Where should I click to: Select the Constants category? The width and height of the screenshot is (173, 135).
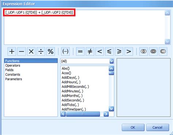pyautogui.click(x=31, y=74)
